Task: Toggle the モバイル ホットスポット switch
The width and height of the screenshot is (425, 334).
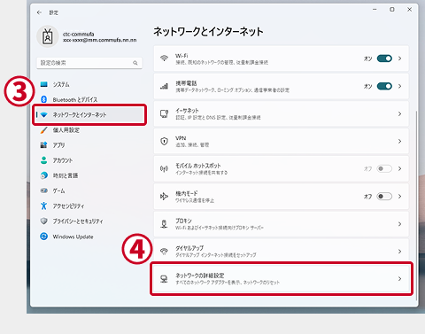Action: tap(384, 168)
